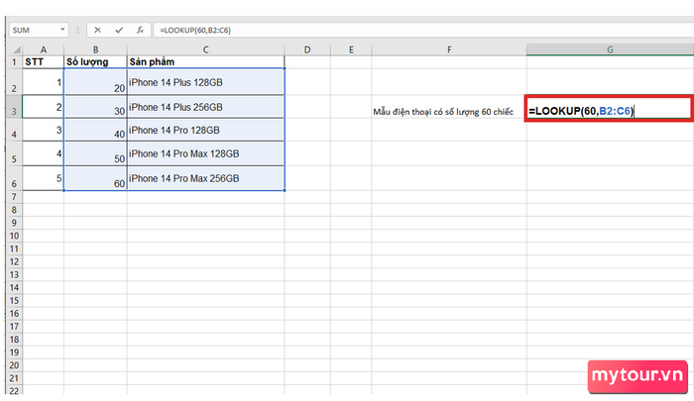Image resolution: width=694 pixels, height=401 pixels.
Task: Click STT cell with value 5
Action: click(44, 178)
